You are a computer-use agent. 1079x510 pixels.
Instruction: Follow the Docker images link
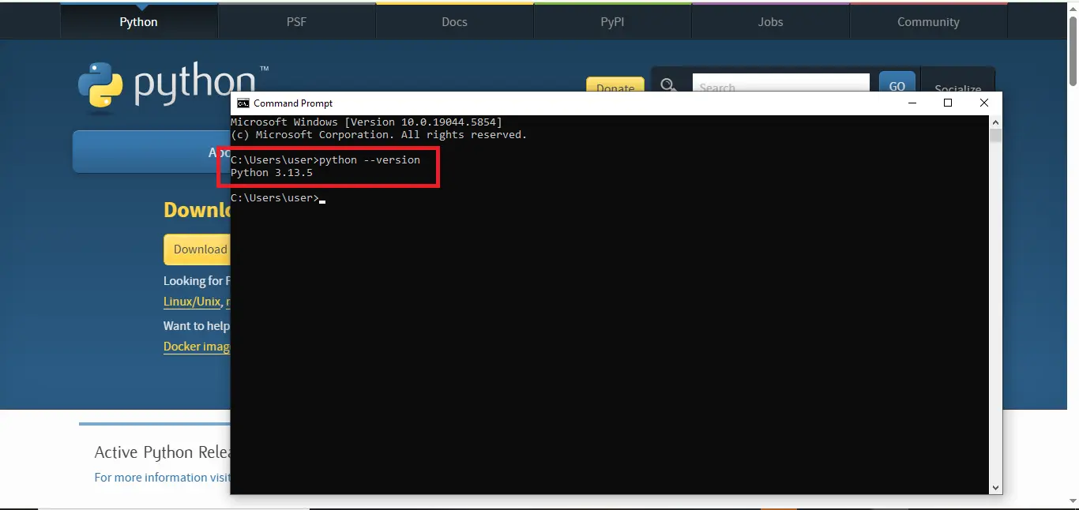(197, 347)
